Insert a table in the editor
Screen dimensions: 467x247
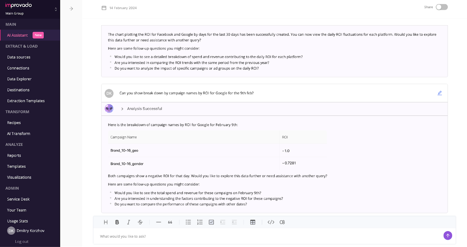(x=253, y=222)
